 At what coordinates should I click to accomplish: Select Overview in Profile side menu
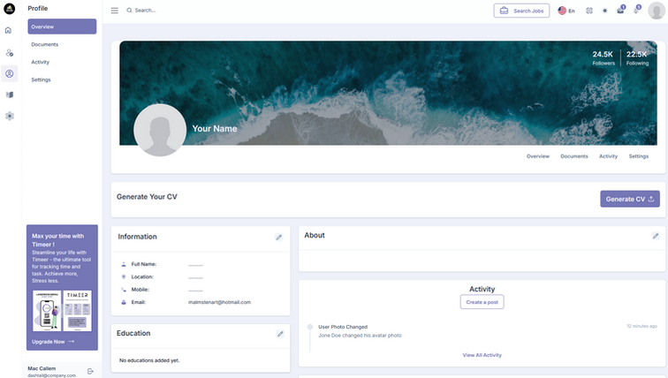[x=62, y=26]
